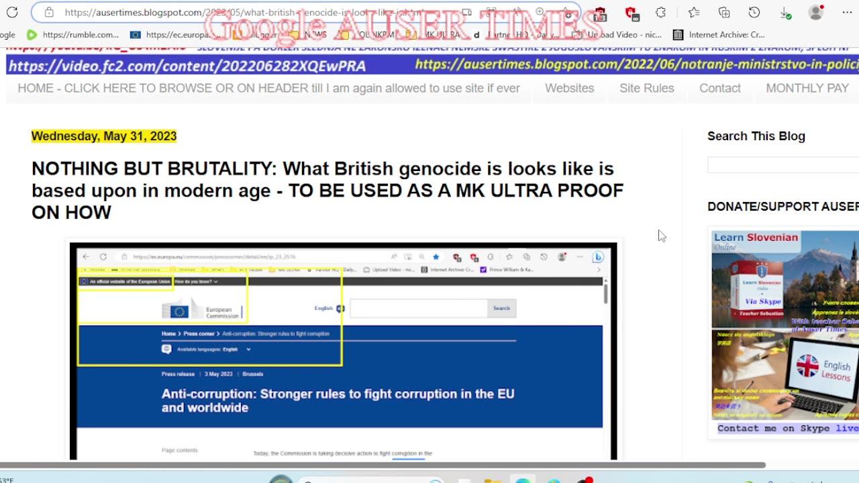The width and height of the screenshot is (859, 483).
Task: Click the Contact navigation link
Action: 719,88
